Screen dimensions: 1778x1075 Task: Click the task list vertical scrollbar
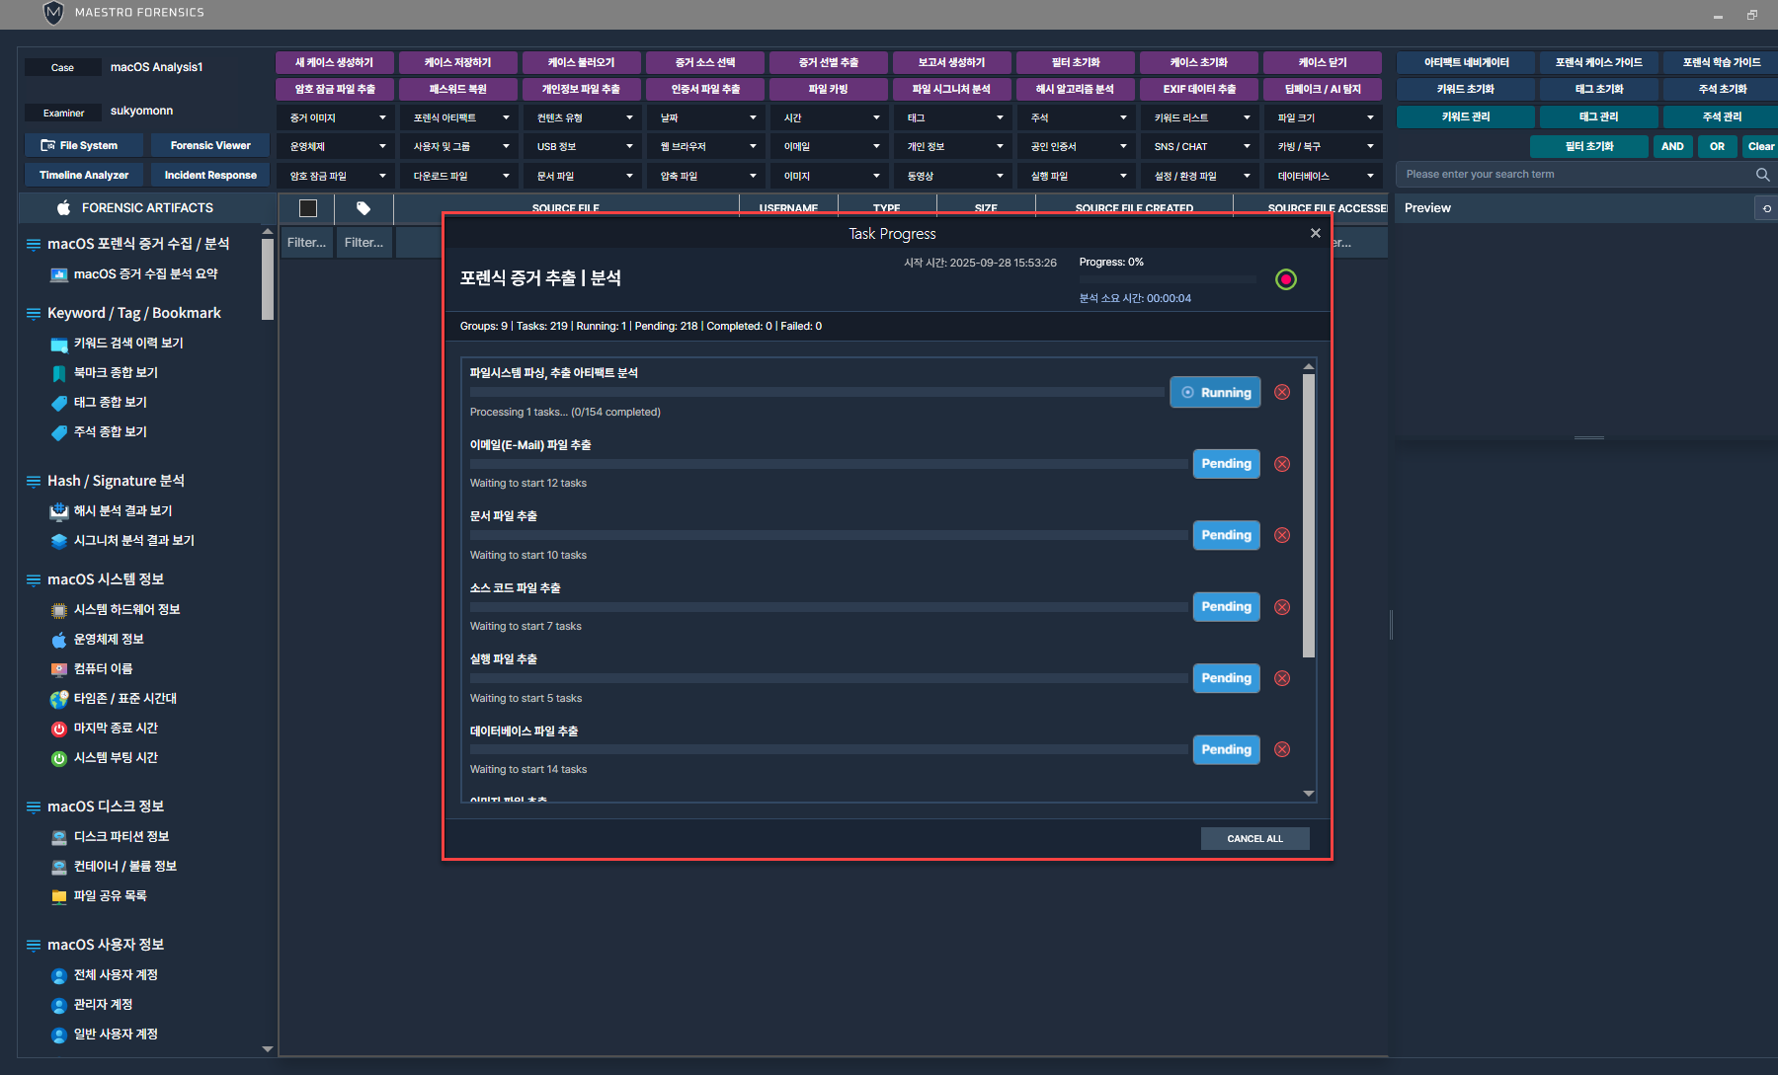tap(1309, 513)
